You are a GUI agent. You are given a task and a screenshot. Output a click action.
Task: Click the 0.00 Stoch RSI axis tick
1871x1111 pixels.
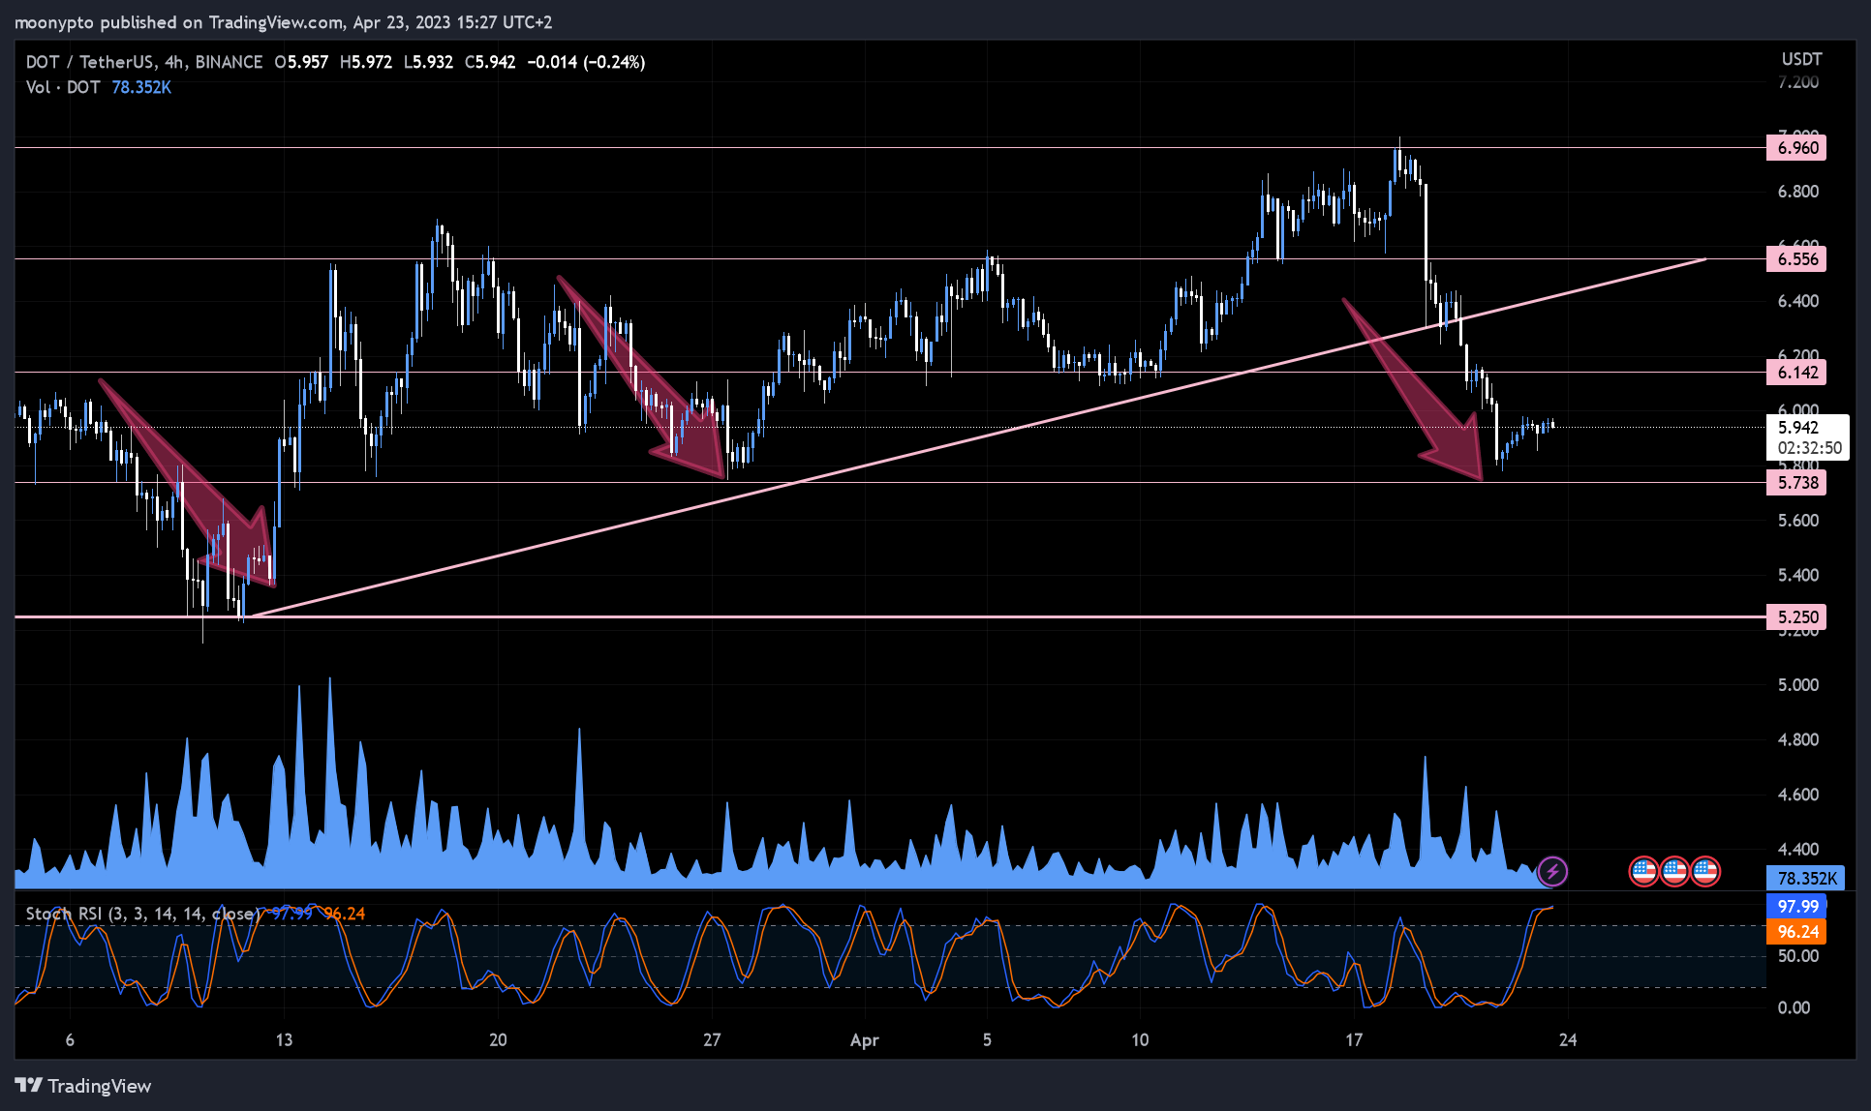(x=1794, y=1007)
